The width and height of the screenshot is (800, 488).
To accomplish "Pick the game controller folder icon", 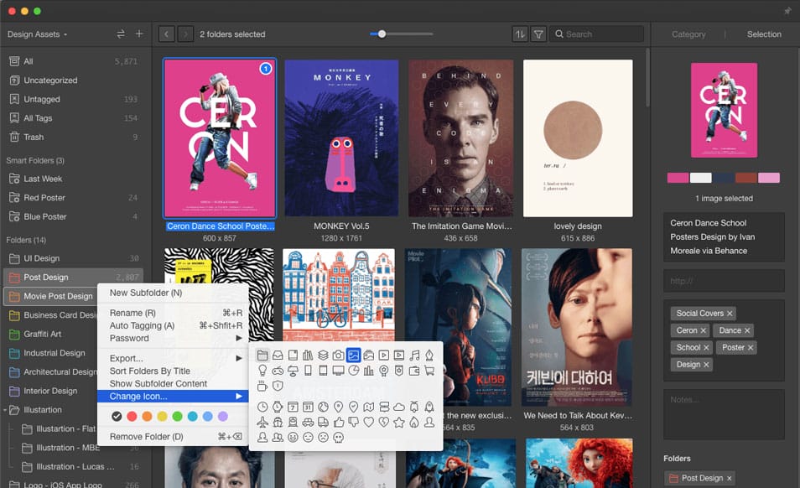I will click(278, 371).
